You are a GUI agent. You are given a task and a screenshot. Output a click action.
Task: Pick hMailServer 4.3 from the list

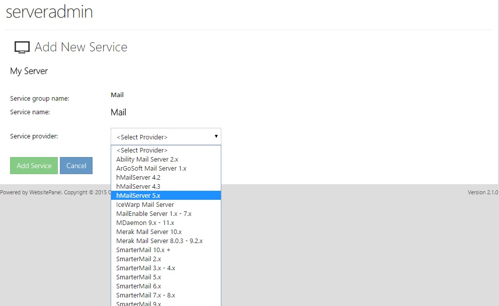click(166, 186)
